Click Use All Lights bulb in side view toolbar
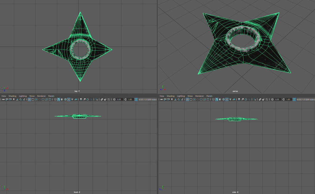Viewport: 315px width, 194px height. click(x=230, y=99)
